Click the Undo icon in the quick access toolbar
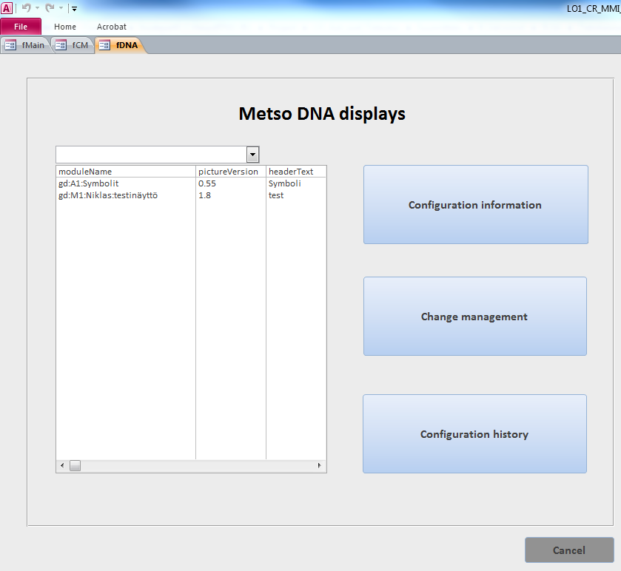Image resolution: width=621 pixels, height=571 pixels. (x=26, y=8)
